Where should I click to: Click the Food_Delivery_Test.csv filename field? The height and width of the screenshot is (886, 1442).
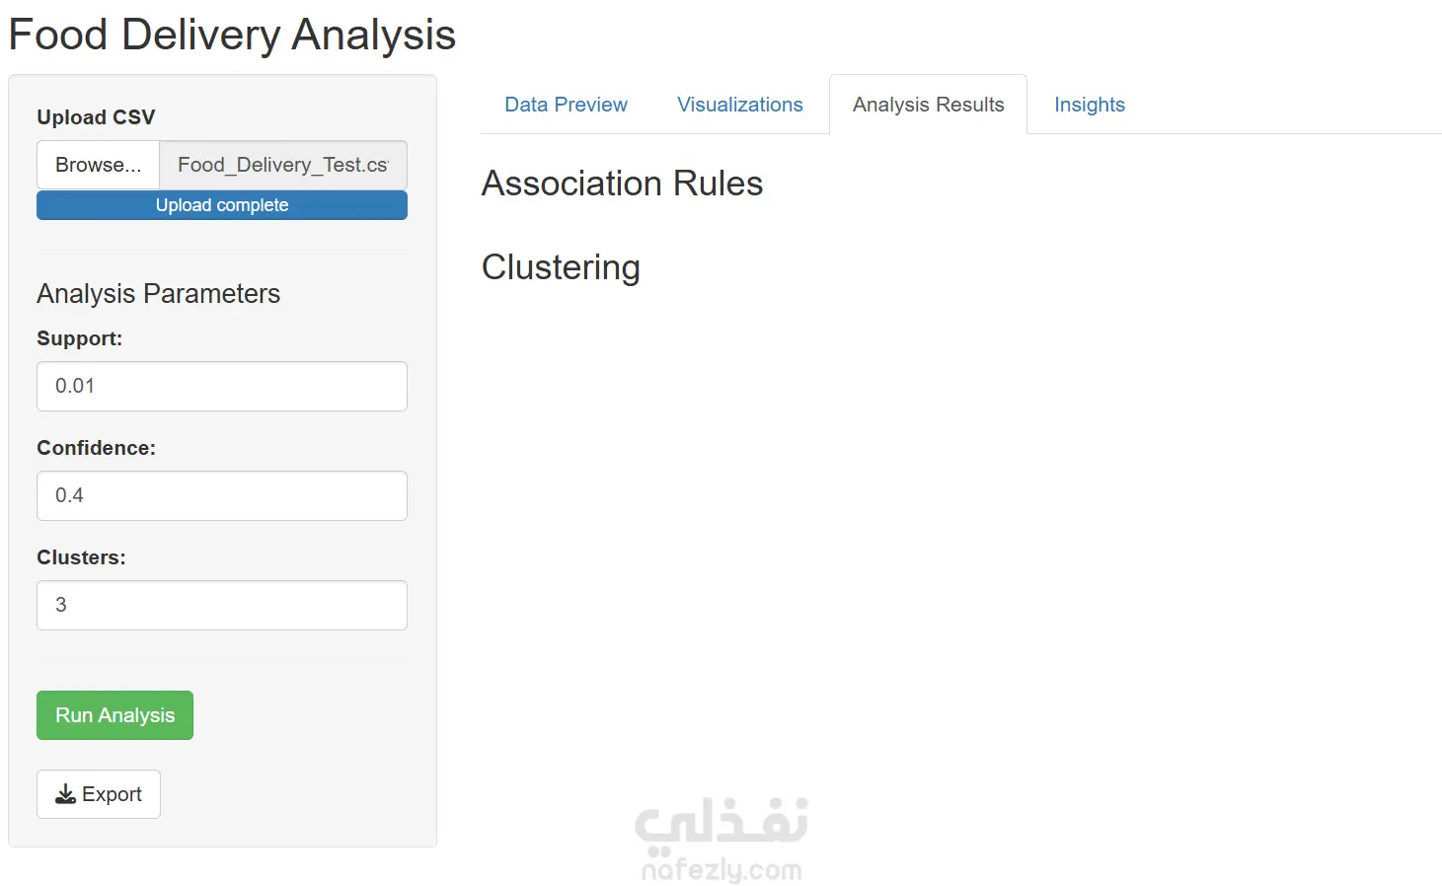(283, 165)
